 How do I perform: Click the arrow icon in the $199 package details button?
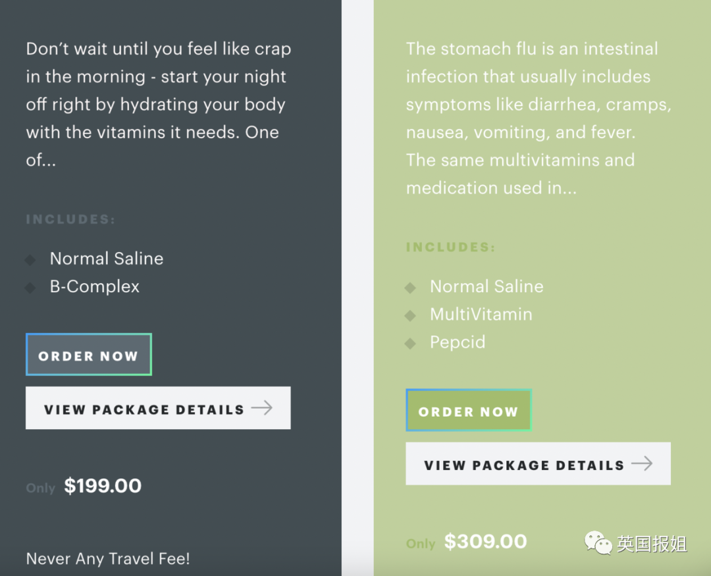click(x=261, y=408)
